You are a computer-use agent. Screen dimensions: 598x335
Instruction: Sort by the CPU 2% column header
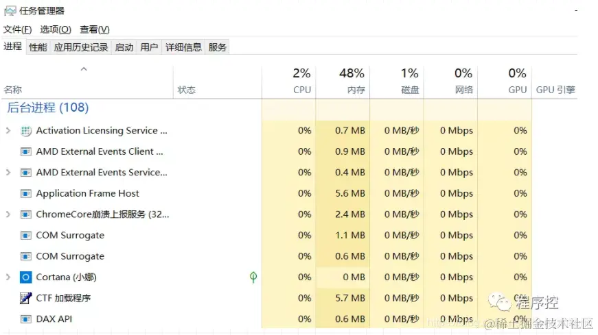pos(289,82)
